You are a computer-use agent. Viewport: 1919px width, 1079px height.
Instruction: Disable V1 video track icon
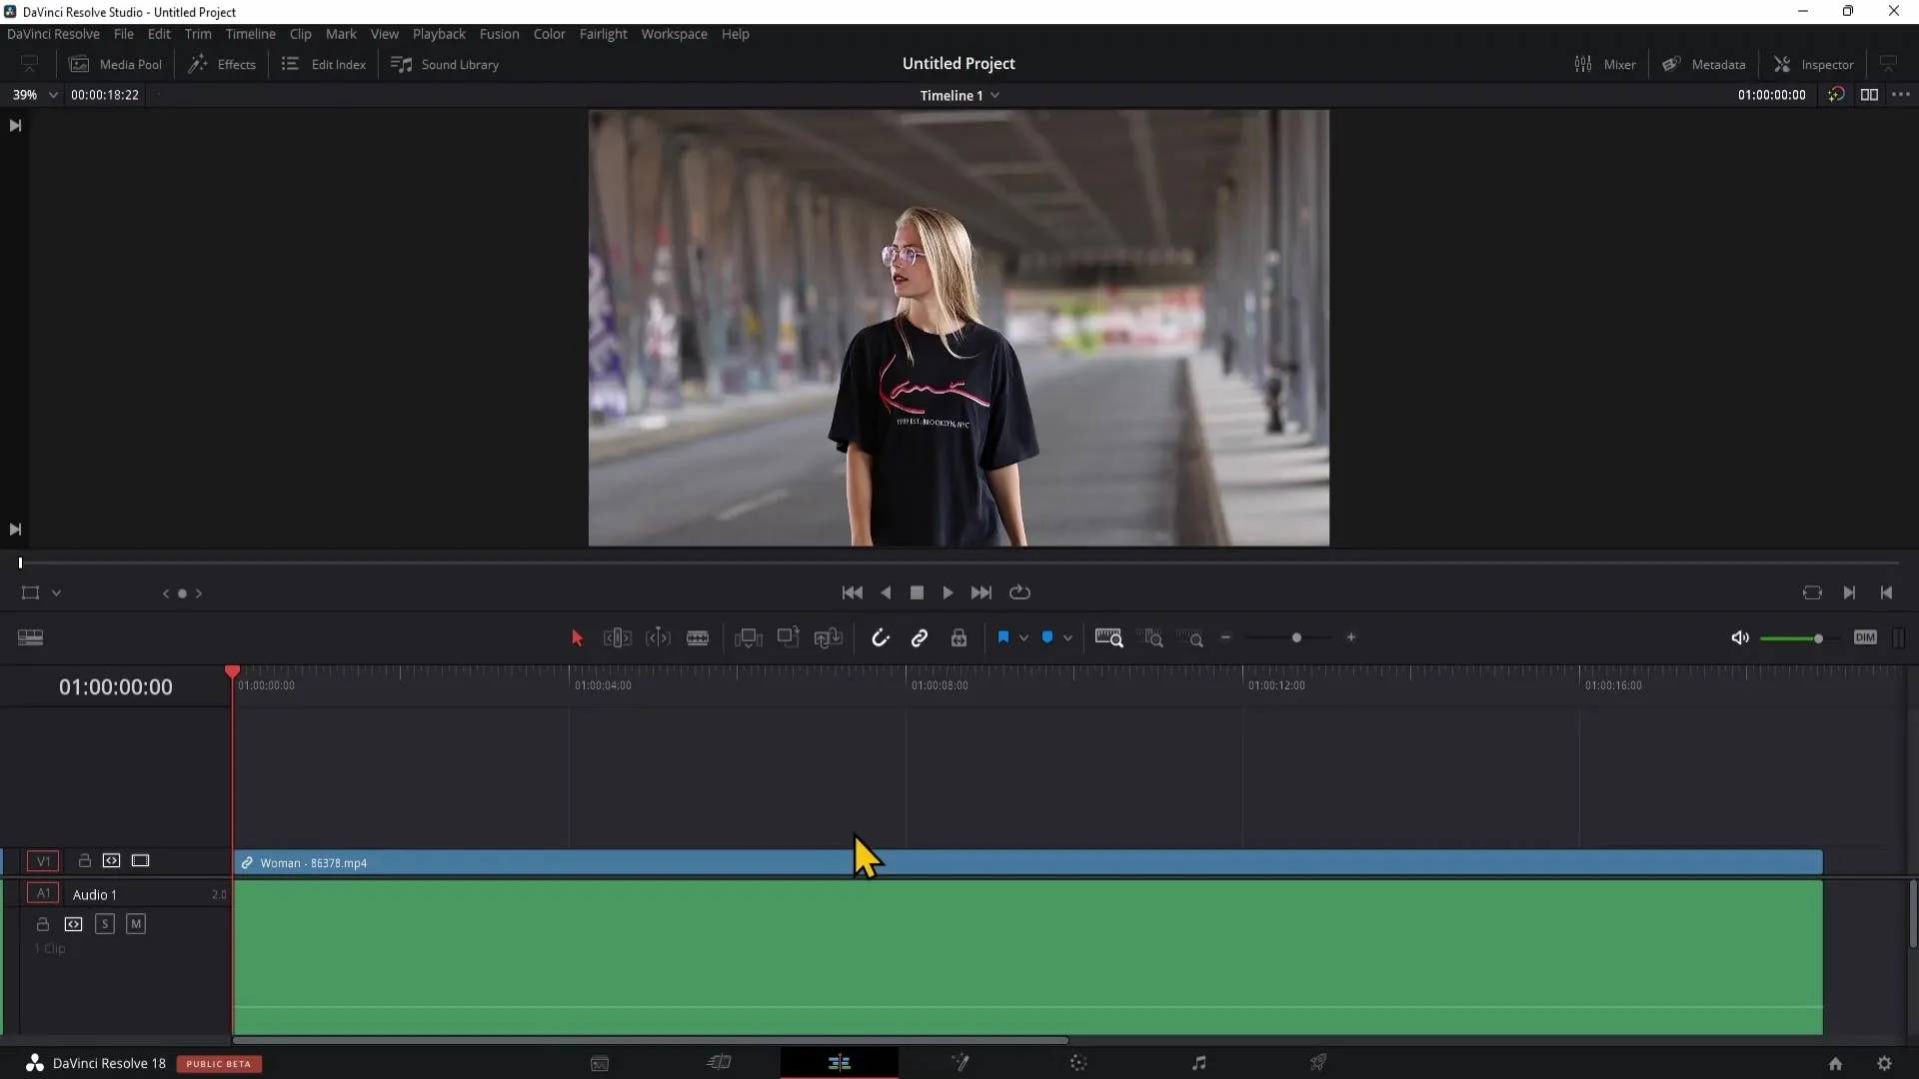click(x=141, y=860)
